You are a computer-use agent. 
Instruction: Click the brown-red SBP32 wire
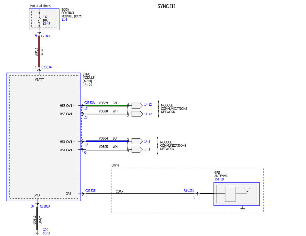(39, 51)
